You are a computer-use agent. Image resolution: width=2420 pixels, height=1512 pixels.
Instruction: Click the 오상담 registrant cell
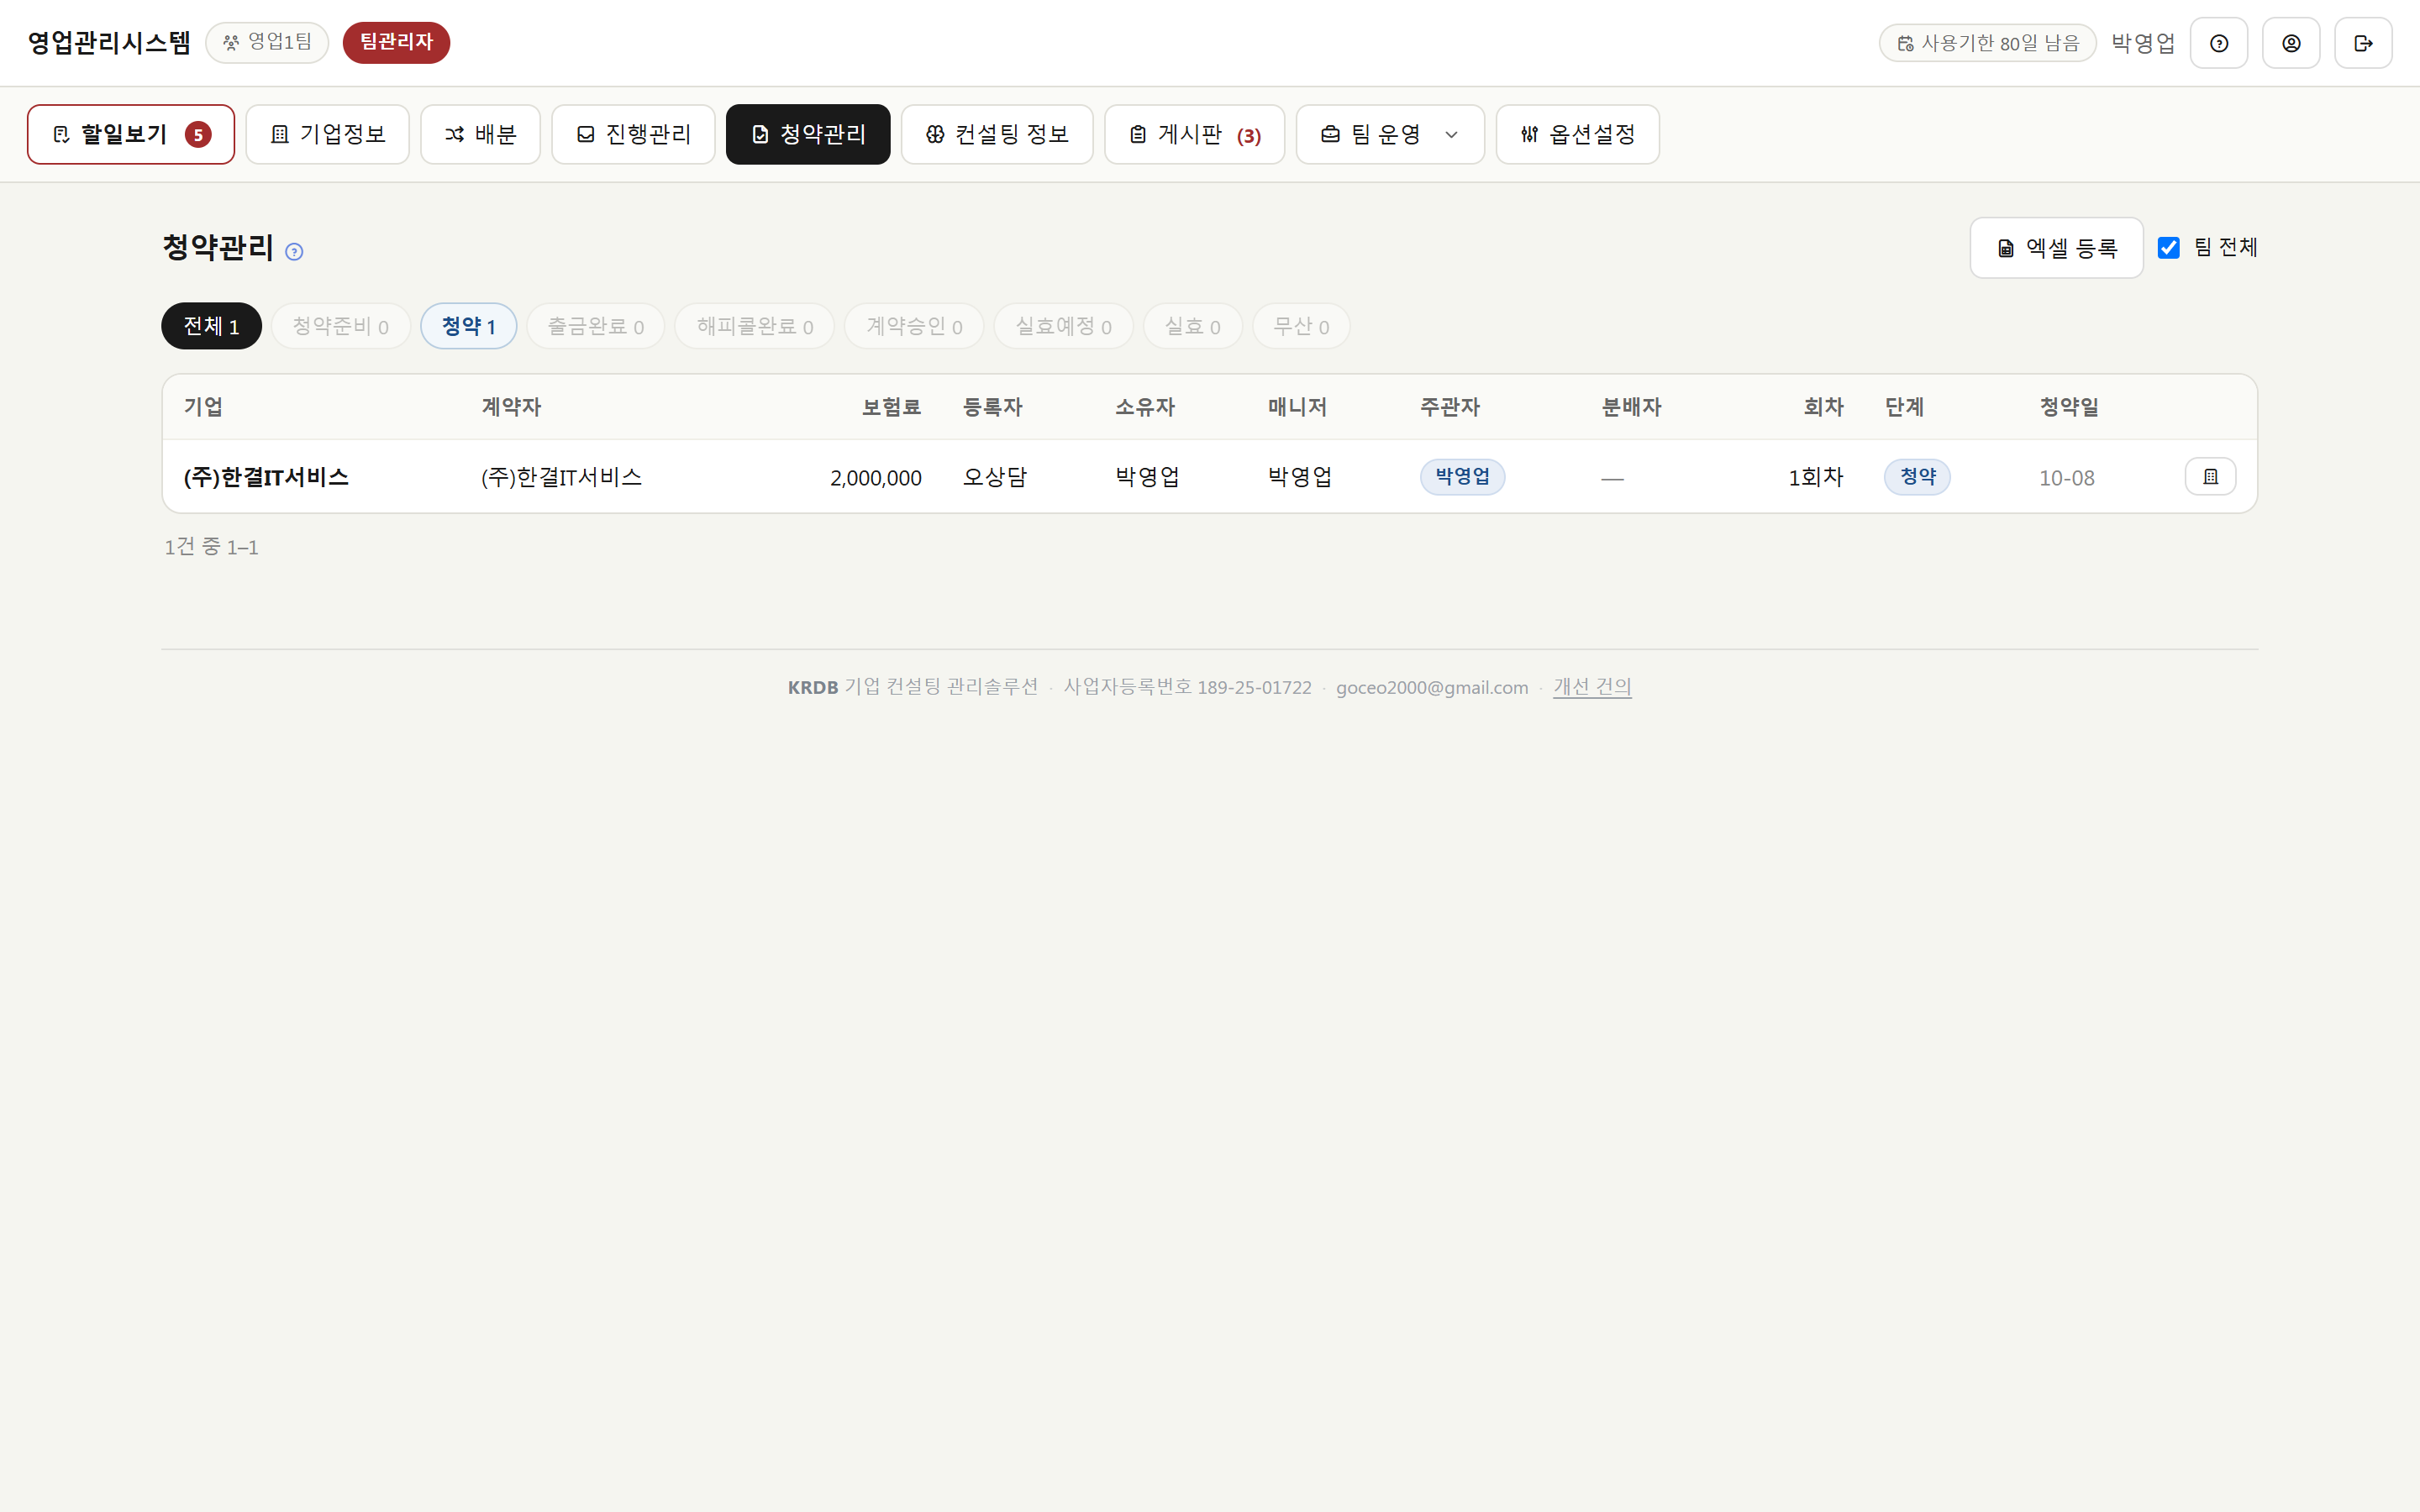coord(995,477)
